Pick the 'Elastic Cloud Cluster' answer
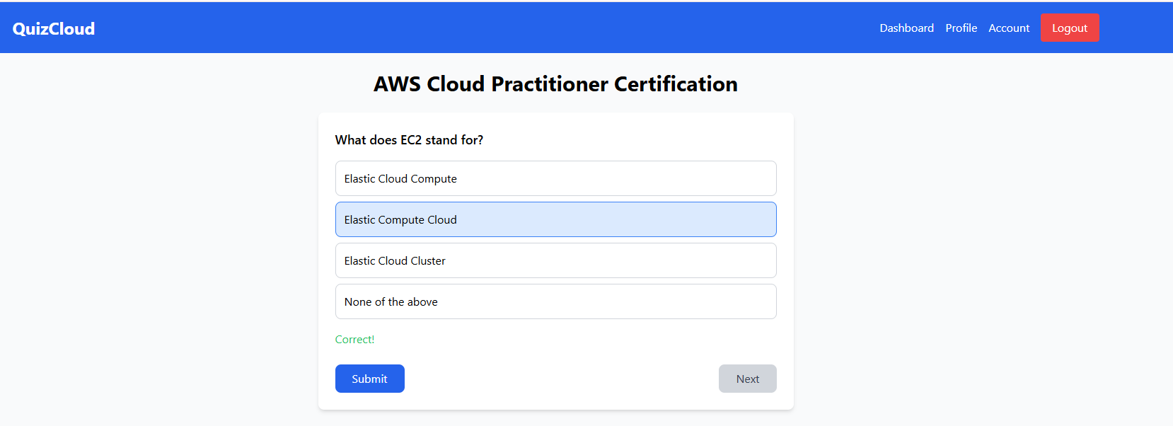This screenshot has width=1173, height=426. tap(555, 260)
